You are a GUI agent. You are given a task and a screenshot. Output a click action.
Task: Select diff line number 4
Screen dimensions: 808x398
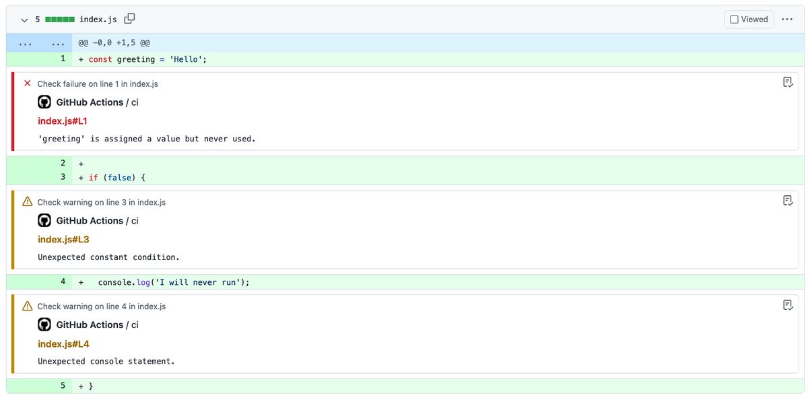[63, 281]
